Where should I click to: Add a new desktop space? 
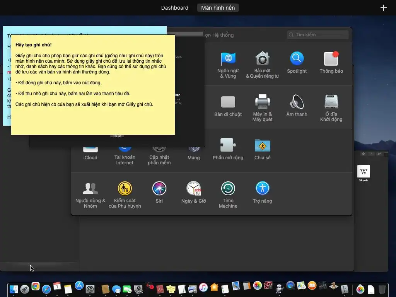click(383, 8)
